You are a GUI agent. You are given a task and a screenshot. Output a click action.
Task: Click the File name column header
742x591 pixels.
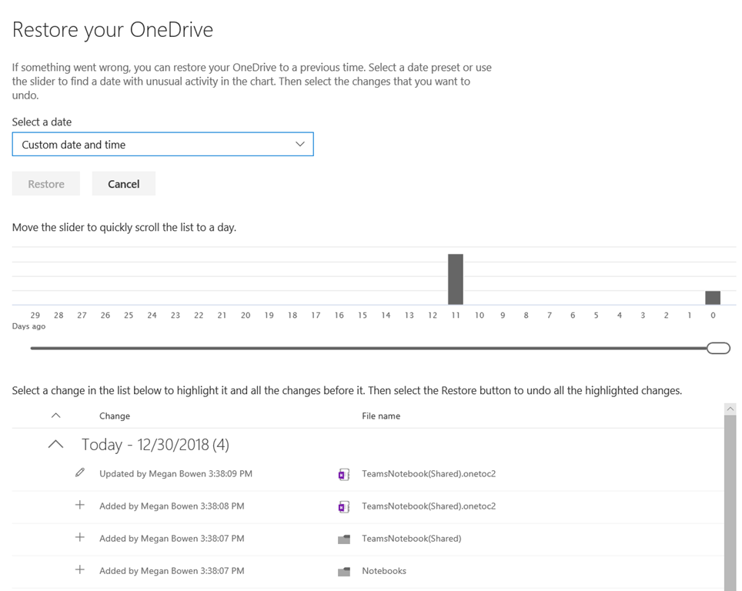(x=381, y=416)
